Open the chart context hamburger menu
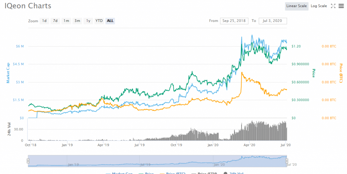347x174 pixels. (x=341, y=6)
